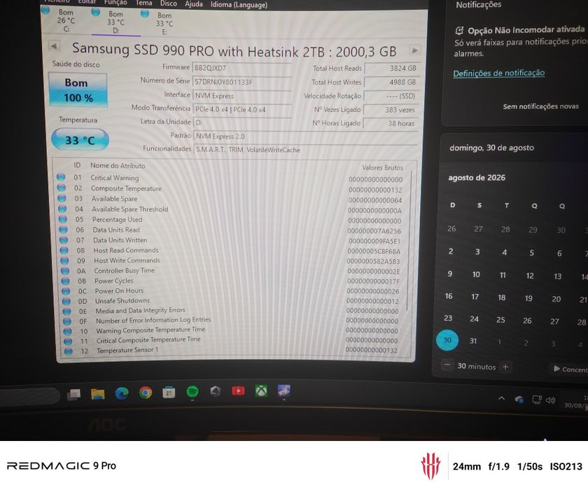Select day 31 in the August calendar
The height and width of the screenshot is (490, 588).
473,341
